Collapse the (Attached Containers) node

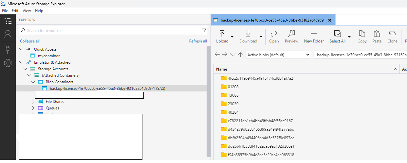tap(29, 75)
